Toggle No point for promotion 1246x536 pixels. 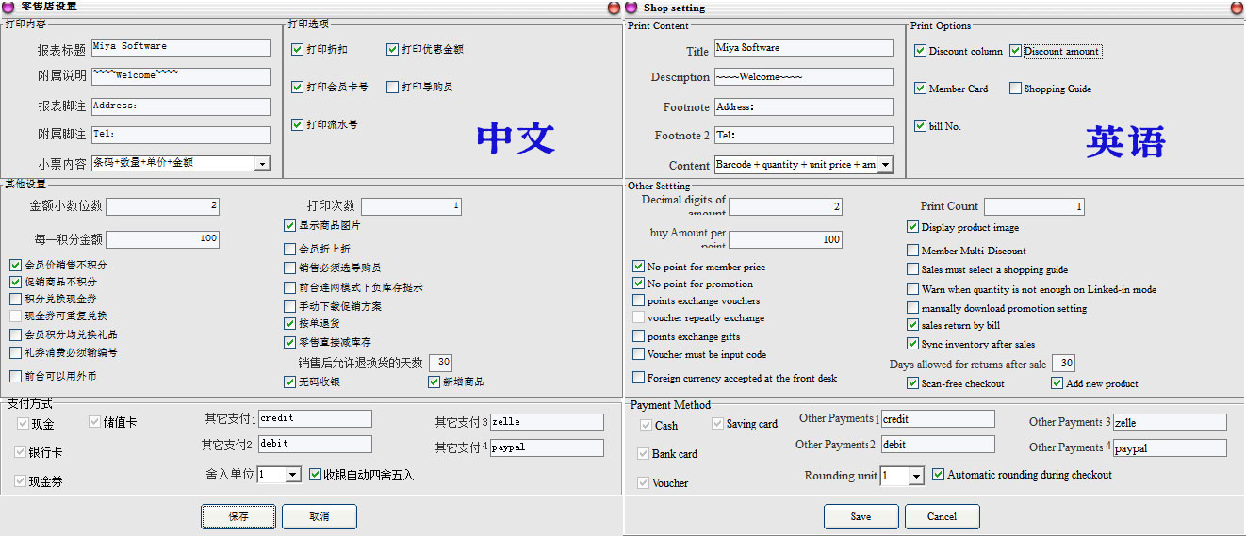[x=639, y=284]
